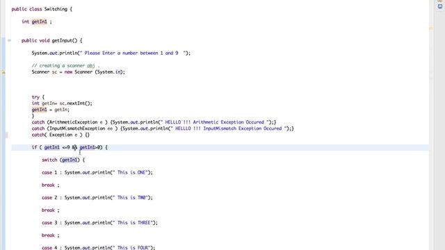Click the line 'getIn1 = getIn;'
The height and width of the screenshot is (250, 445).
point(51,110)
